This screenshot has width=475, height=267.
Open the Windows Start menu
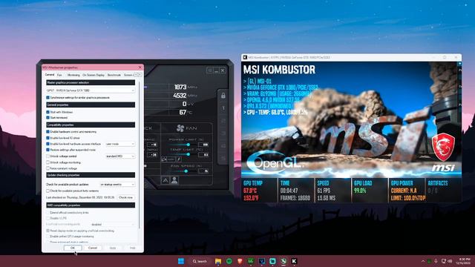181,261
